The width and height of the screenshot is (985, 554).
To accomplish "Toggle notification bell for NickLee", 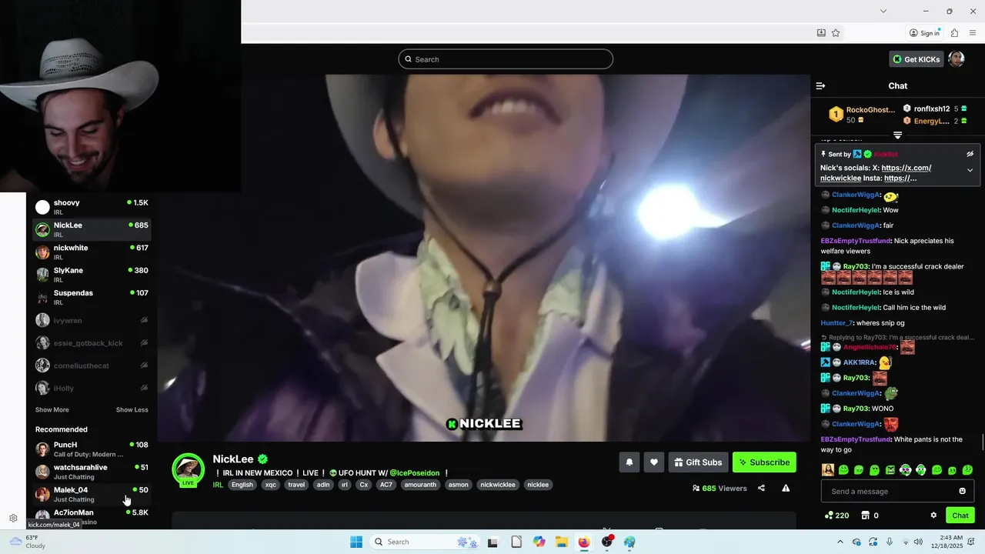I will point(629,462).
